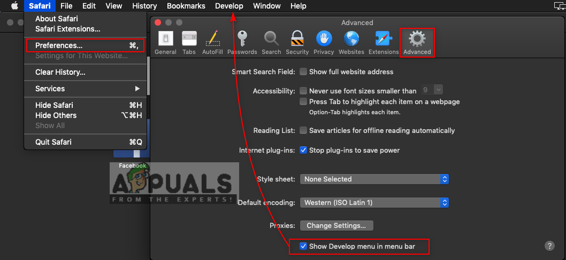Enable Save articles for offline reading
Screen dimensions: 566x260
click(303, 130)
